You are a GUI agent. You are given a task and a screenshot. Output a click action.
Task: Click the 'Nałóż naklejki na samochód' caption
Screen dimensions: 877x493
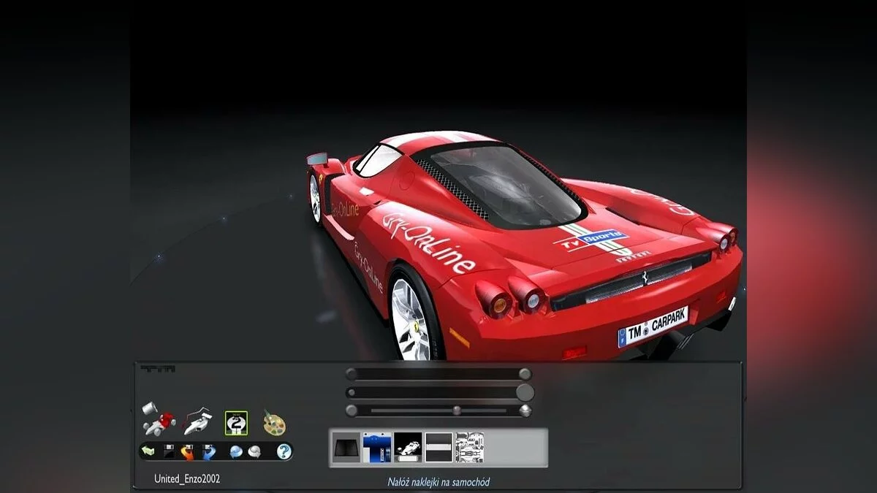pyautogui.click(x=438, y=482)
